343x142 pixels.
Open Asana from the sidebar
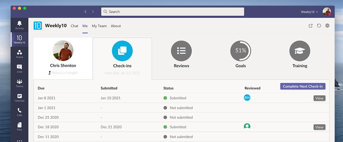pos(19,54)
